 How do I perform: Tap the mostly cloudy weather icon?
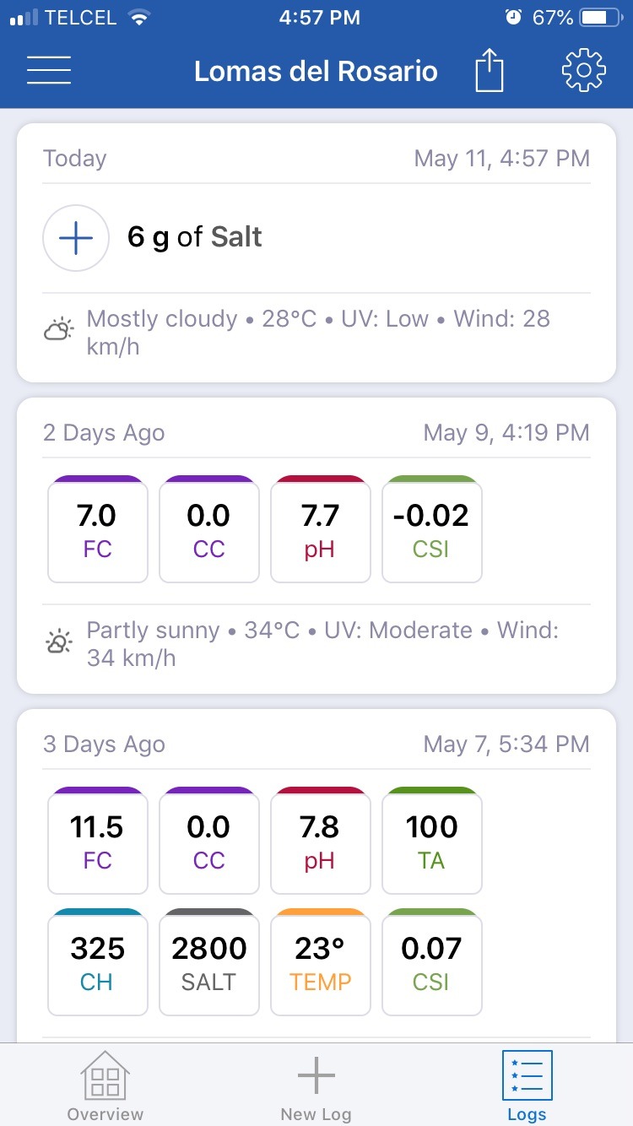58,330
